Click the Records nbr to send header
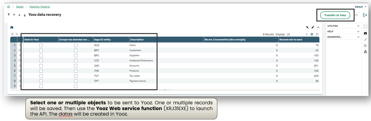371x121 pixels. point(299,39)
